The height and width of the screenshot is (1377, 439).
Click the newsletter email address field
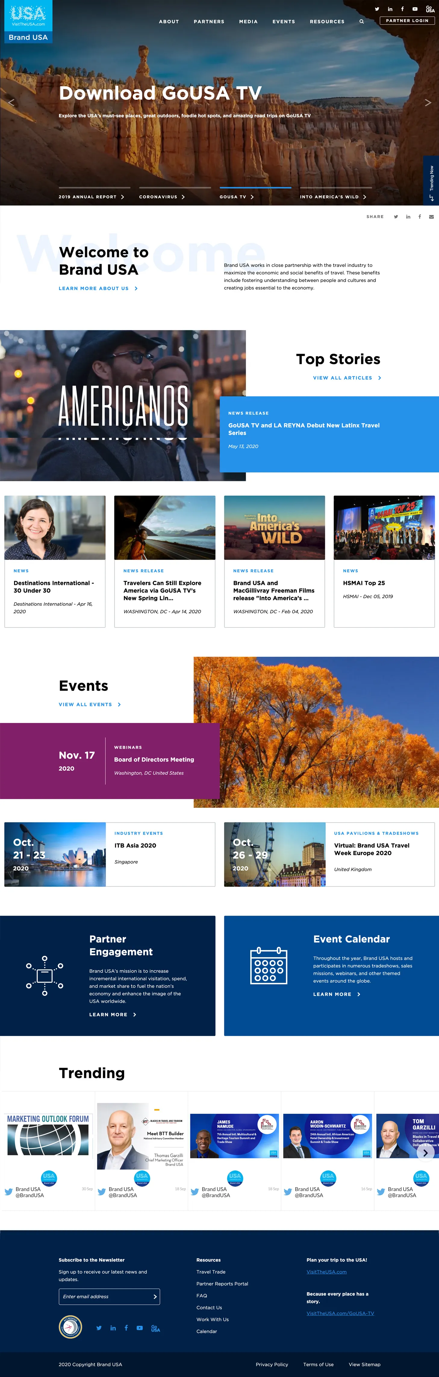[x=106, y=1296]
